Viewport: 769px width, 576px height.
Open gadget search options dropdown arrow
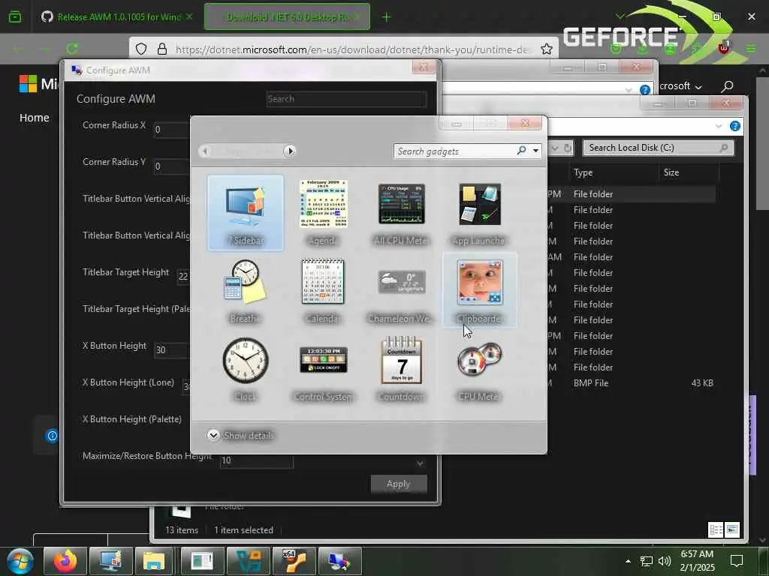pyautogui.click(x=535, y=151)
